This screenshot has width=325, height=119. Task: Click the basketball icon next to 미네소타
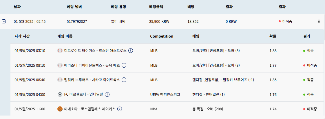[60, 109]
